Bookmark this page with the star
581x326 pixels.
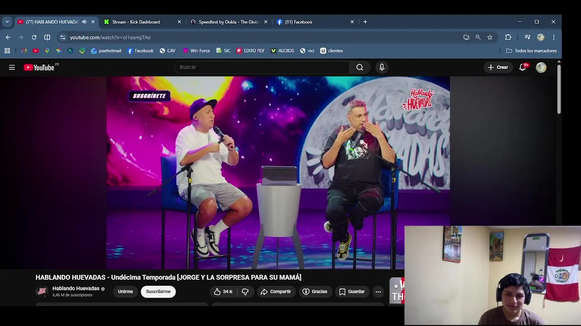click(x=490, y=37)
